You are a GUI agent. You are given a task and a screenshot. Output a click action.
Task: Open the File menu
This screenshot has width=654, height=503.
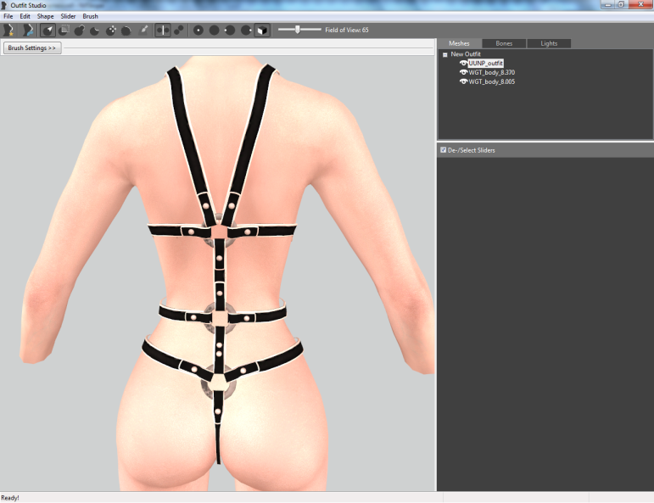click(x=8, y=16)
